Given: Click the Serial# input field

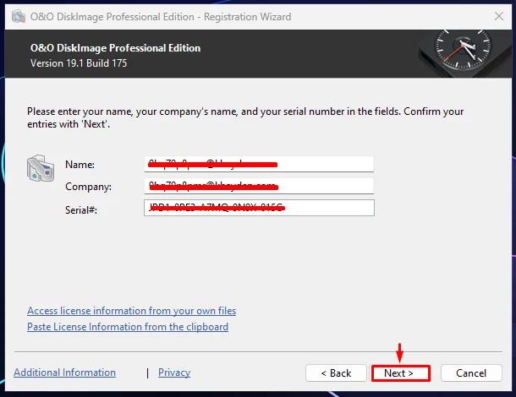Looking at the screenshot, I should 259,208.
